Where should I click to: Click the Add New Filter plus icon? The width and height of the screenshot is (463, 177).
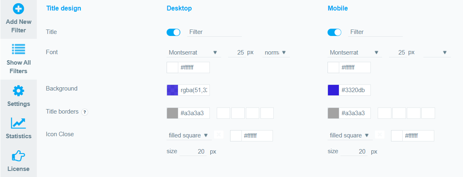(x=18, y=9)
